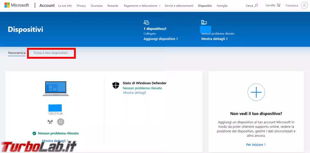Open the Carrello shopping cart

[x=278, y=5]
